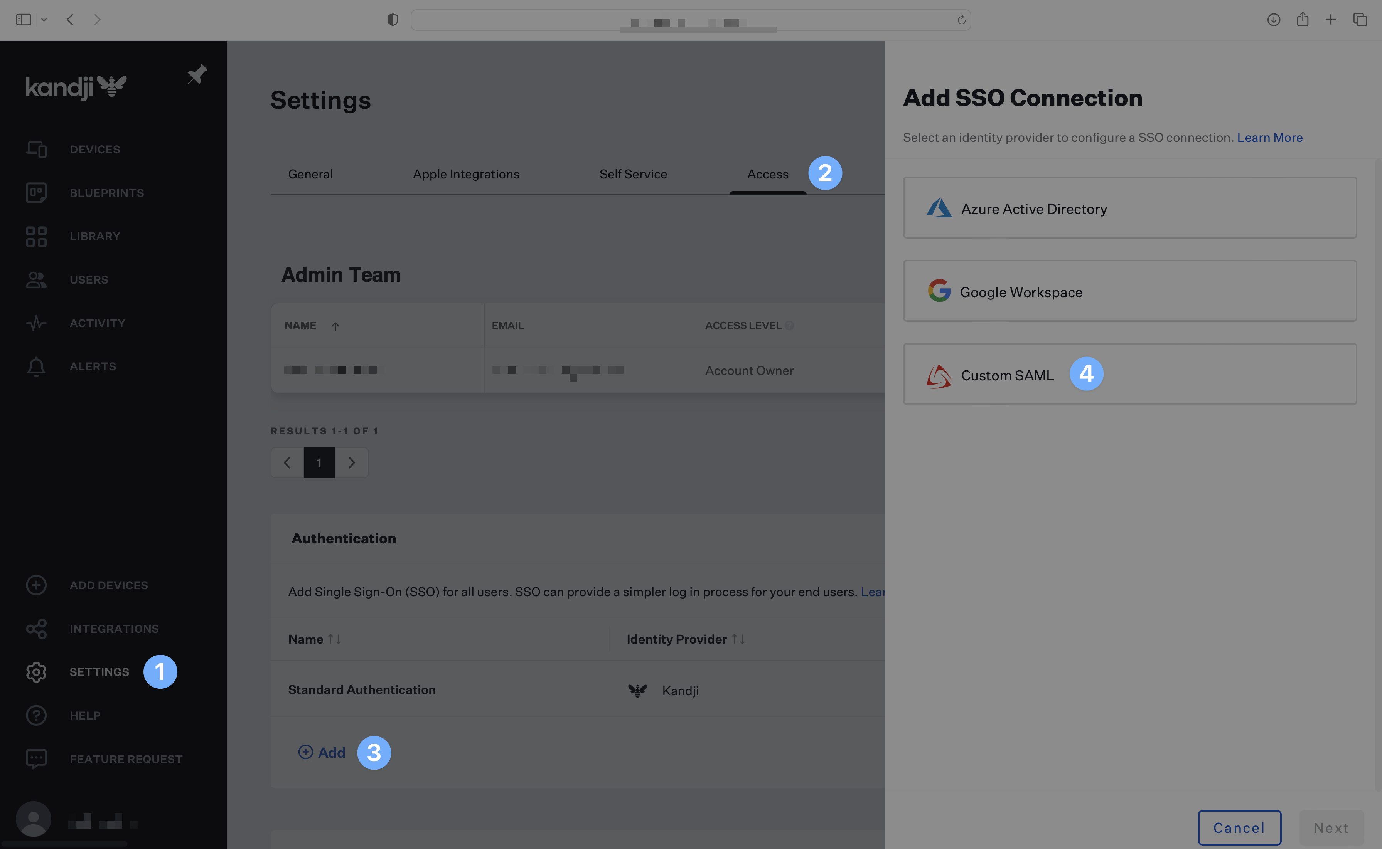The height and width of the screenshot is (849, 1382).
Task: Go to Library in the sidebar
Action: pos(94,236)
